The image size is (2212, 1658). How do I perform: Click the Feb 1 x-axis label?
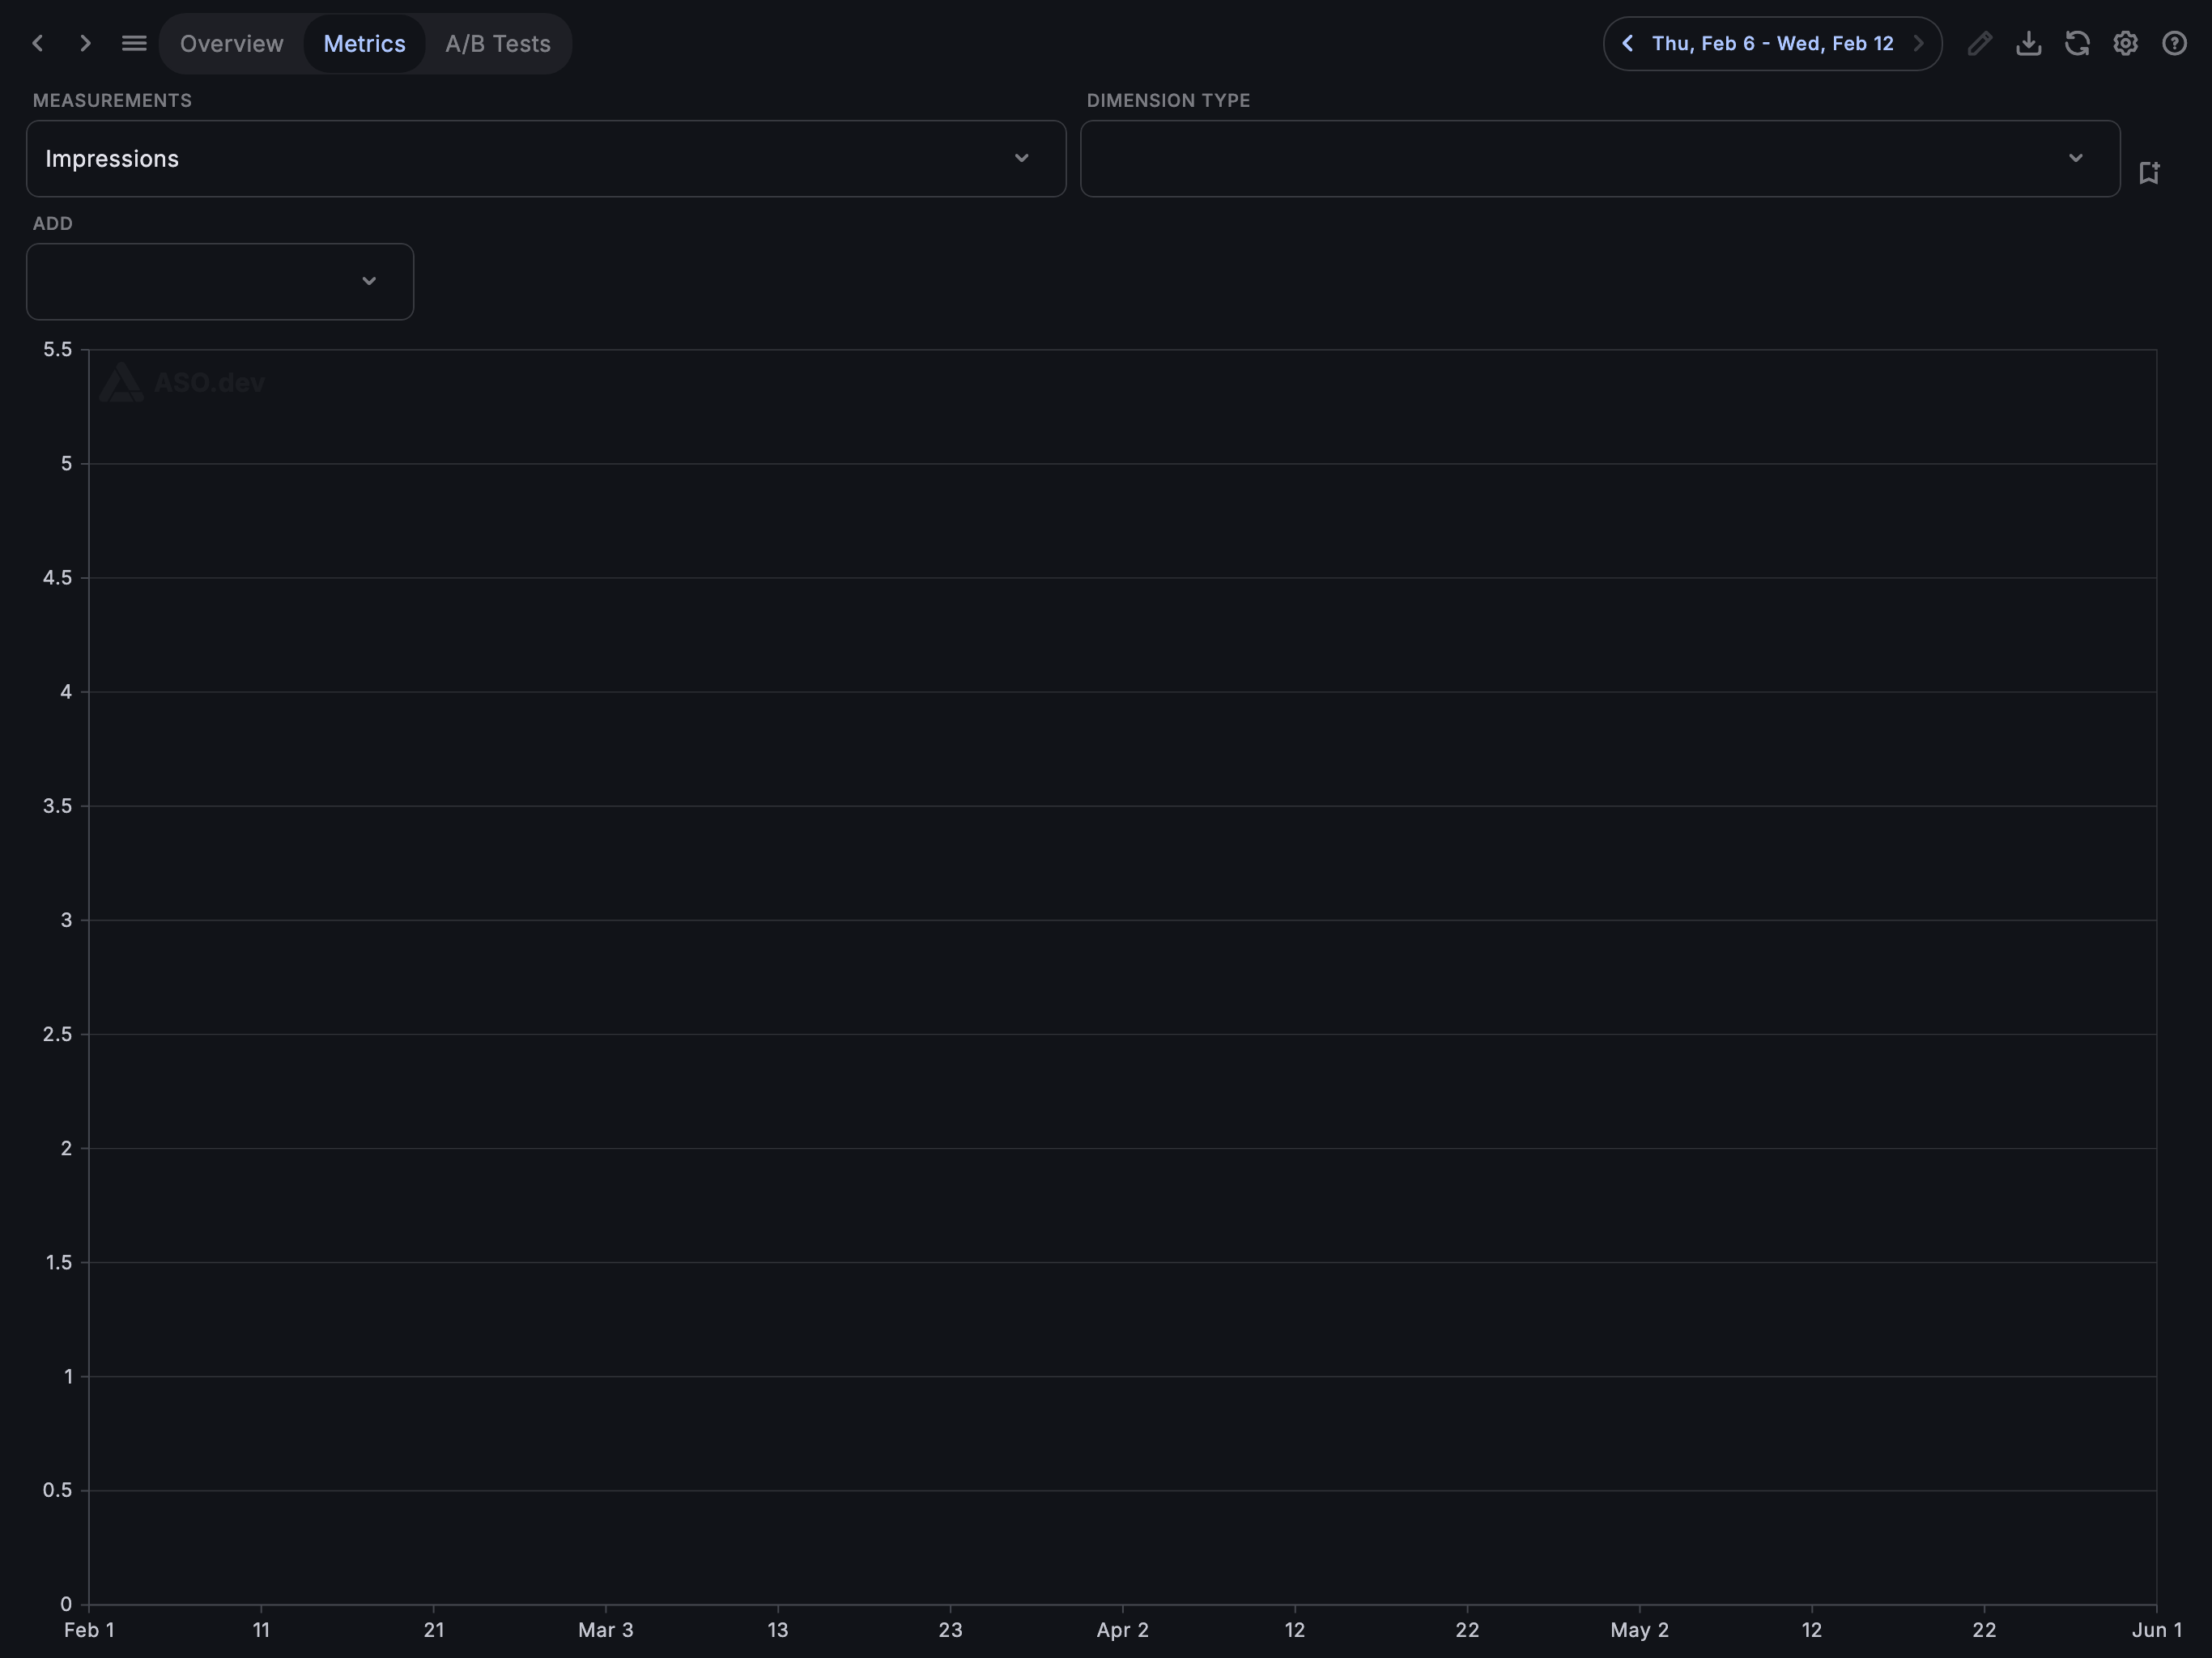click(x=89, y=1629)
